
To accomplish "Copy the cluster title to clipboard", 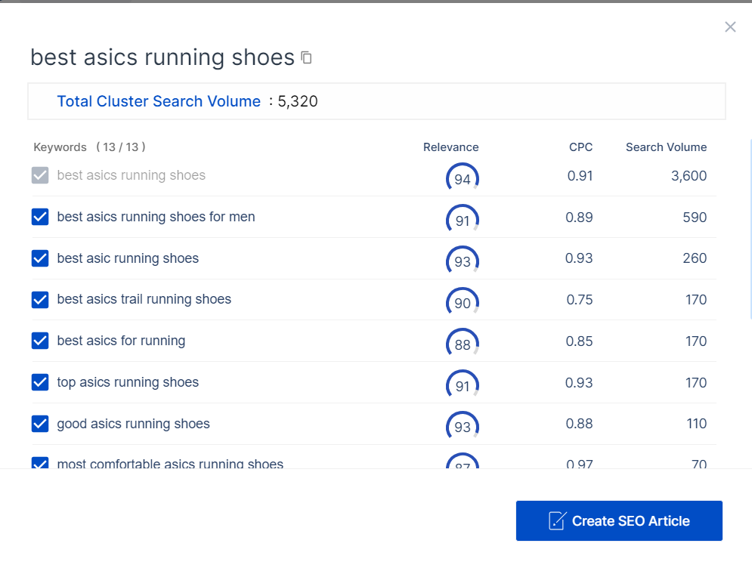I will click(x=307, y=58).
